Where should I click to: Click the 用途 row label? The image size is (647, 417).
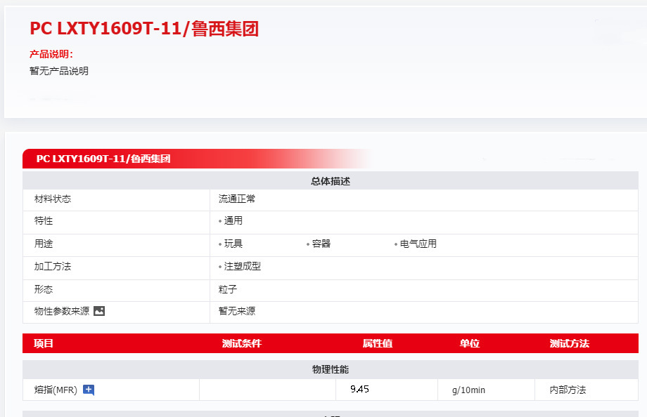44,244
